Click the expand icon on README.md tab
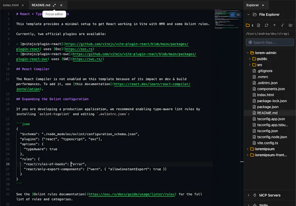 [54, 5]
